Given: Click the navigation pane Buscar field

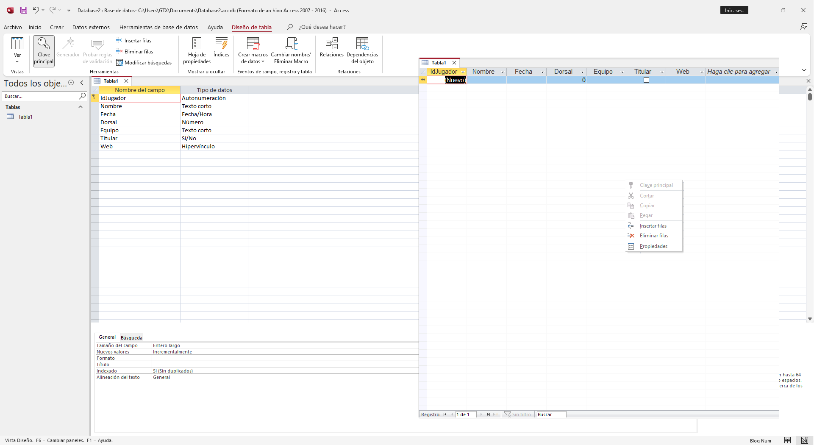Looking at the screenshot, I should [x=40, y=96].
